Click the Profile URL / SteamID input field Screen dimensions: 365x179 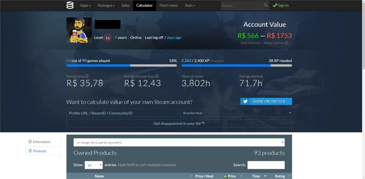(122, 113)
